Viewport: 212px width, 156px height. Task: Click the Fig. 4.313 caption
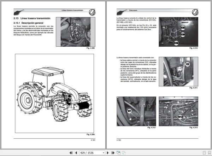pyautogui.click(x=194, y=127)
